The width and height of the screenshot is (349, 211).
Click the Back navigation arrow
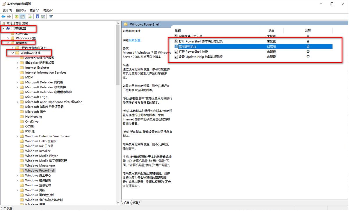click(3, 17)
